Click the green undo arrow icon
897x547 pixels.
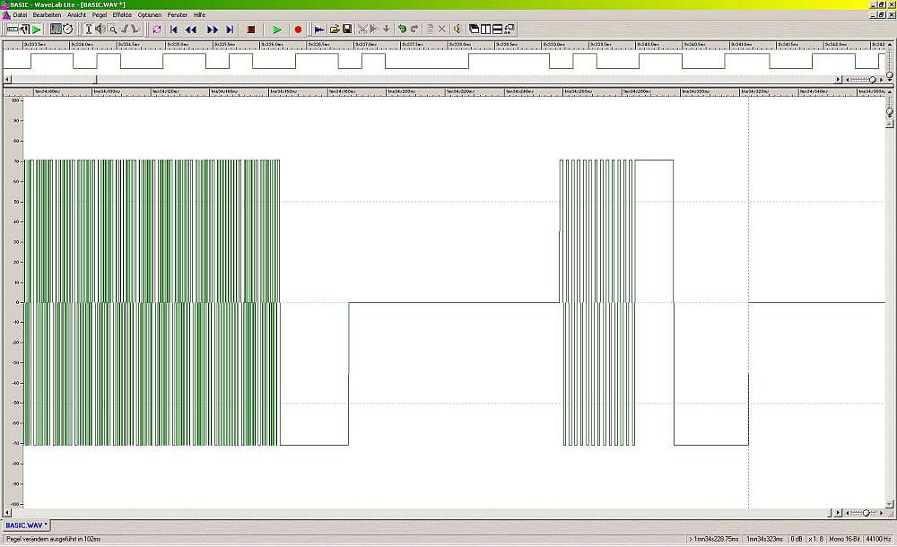402,30
